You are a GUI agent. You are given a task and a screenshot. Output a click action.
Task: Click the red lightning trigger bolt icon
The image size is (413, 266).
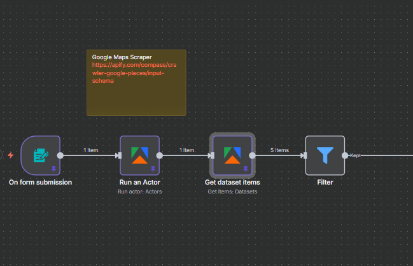tap(11, 155)
